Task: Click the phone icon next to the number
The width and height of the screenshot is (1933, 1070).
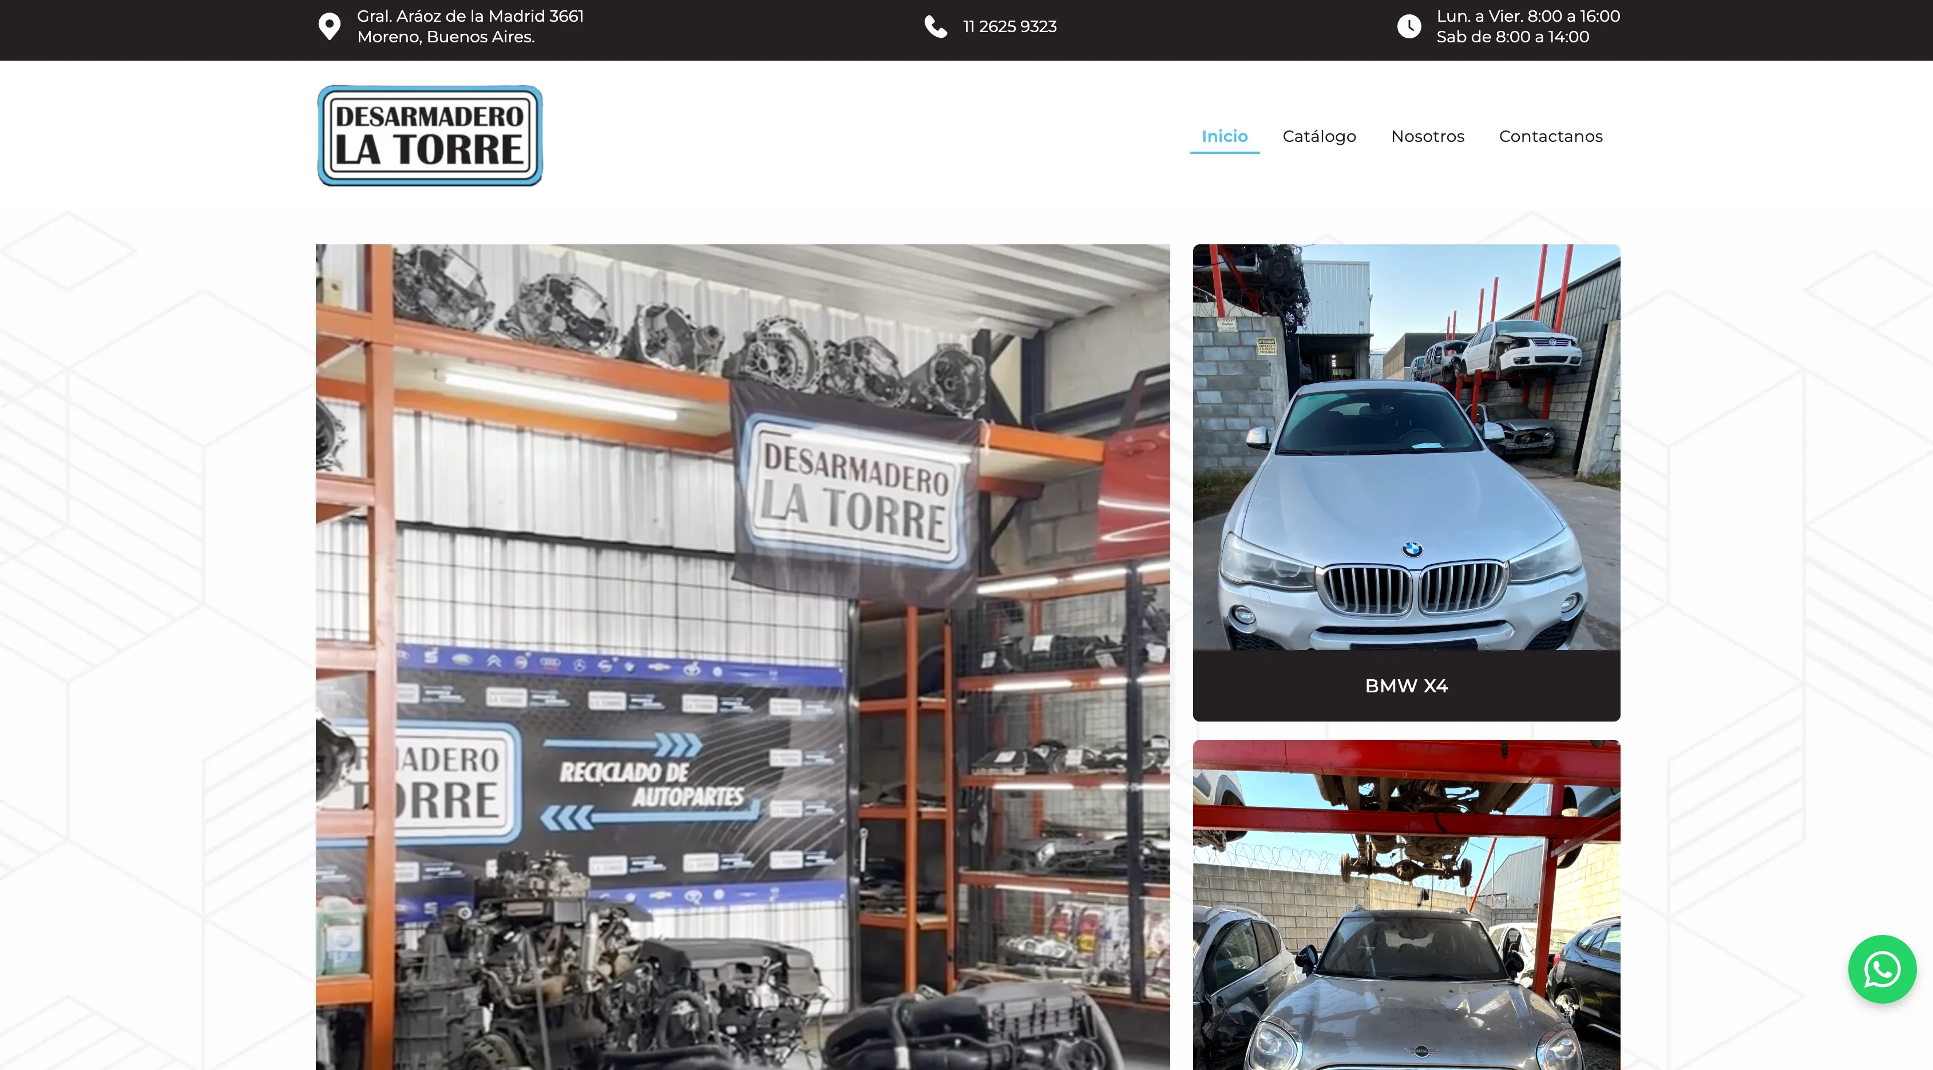Action: click(x=935, y=26)
